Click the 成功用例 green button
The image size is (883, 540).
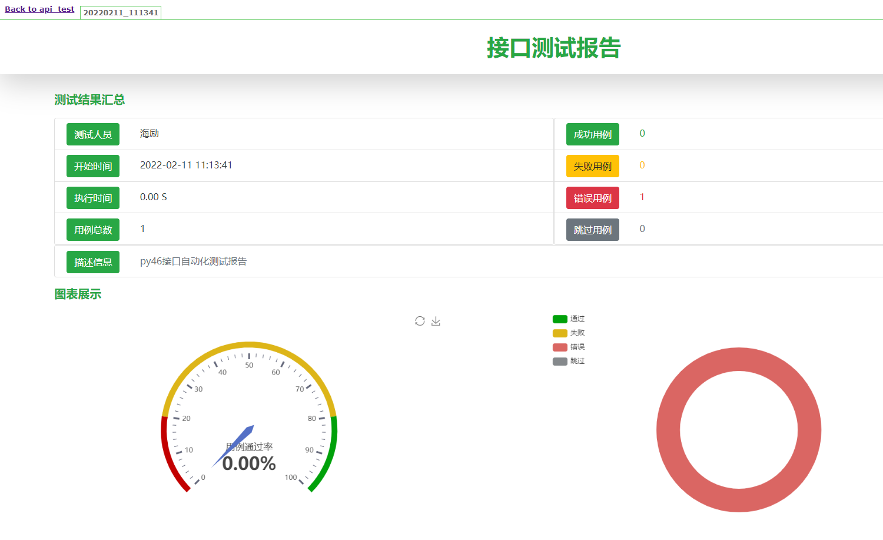pos(592,134)
